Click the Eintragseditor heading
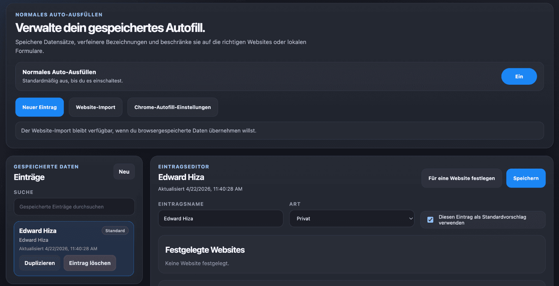 tap(184, 166)
